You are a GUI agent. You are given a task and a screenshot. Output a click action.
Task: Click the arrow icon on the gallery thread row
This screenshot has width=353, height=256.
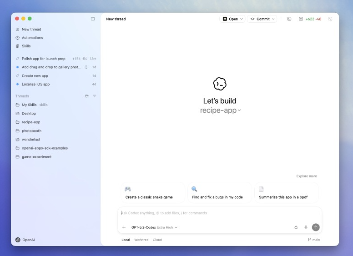86,67
